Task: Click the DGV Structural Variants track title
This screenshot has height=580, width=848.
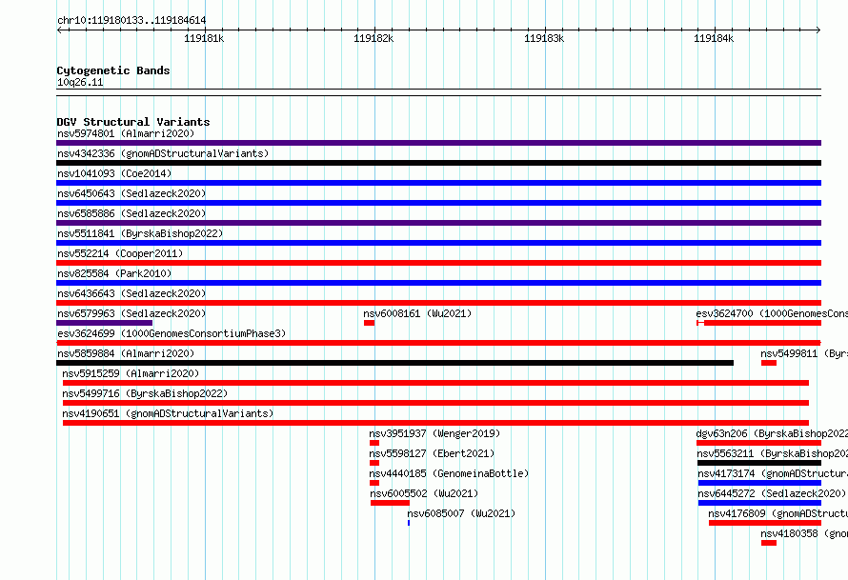Action: pyautogui.click(x=133, y=122)
